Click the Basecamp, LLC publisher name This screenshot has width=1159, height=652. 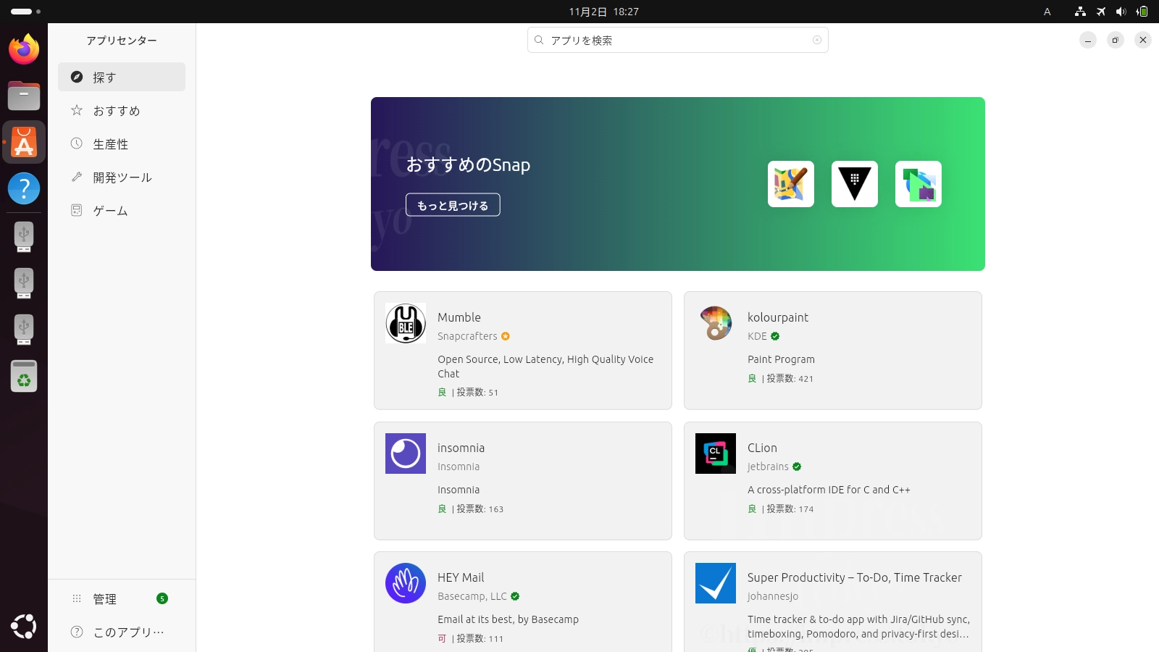[x=472, y=596]
